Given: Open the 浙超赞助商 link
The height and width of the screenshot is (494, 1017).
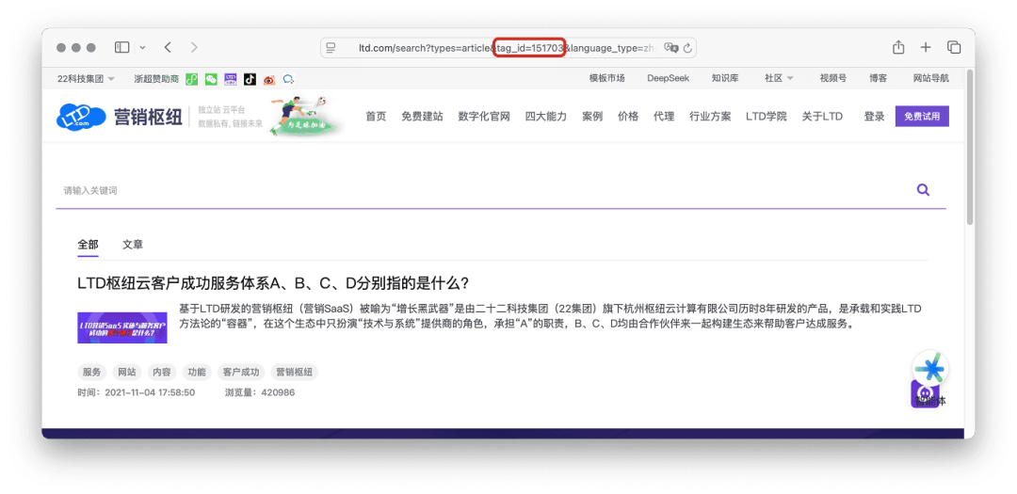Looking at the screenshot, I should [156, 78].
